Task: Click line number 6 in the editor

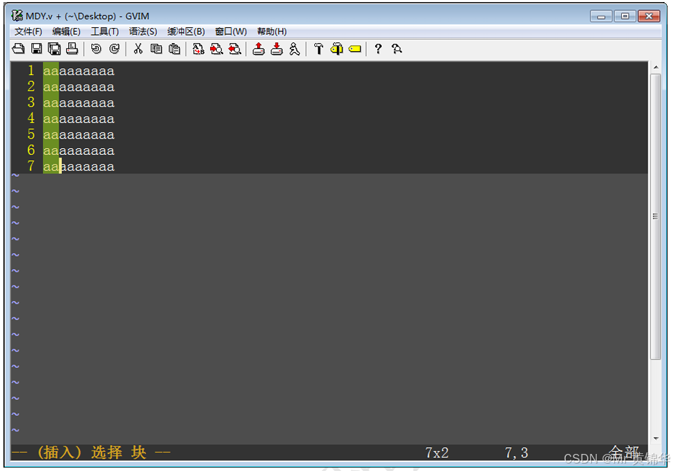Action: pos(31,150)
